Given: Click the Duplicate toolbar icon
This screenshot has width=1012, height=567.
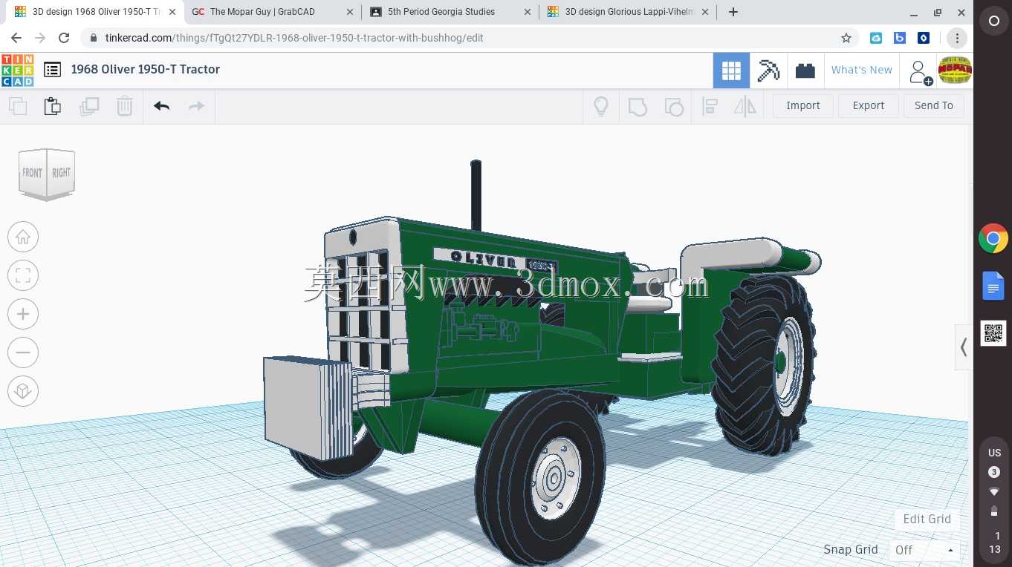Looking at the screenshot, I should tap(89, 106).
